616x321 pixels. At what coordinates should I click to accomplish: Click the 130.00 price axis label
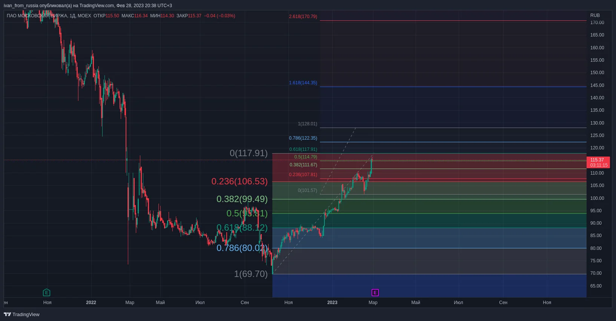tap(597, 123)
